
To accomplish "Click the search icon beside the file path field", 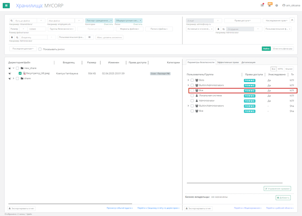I will (x=12, y=20).
